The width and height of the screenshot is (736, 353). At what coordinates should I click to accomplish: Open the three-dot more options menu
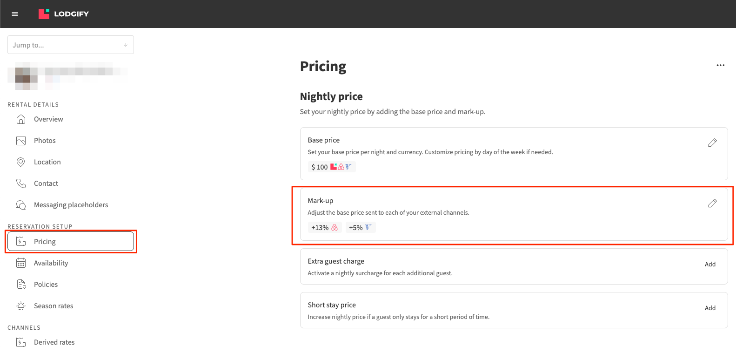(x=720, y=65)
